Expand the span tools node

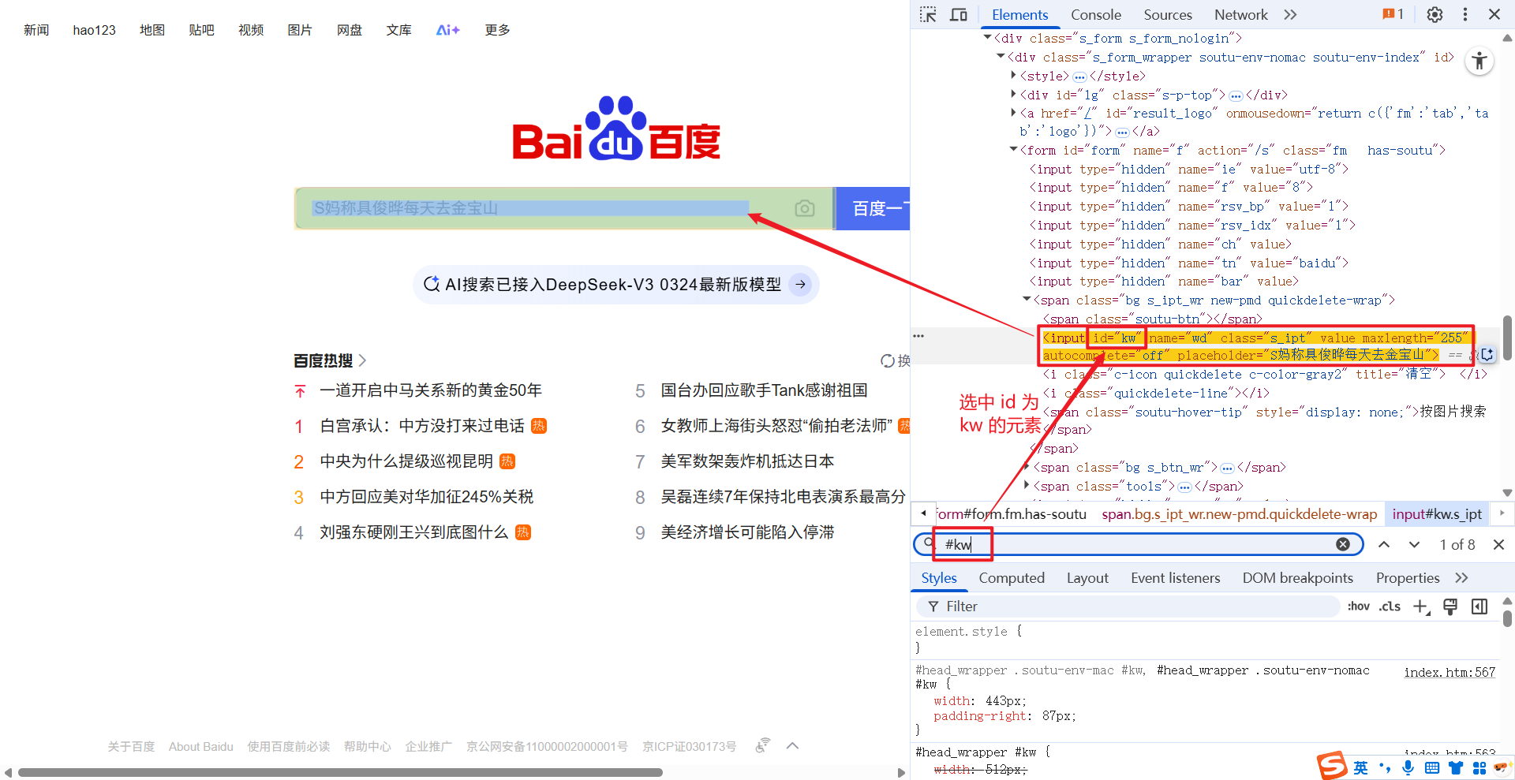click(x=1027, y=486)
